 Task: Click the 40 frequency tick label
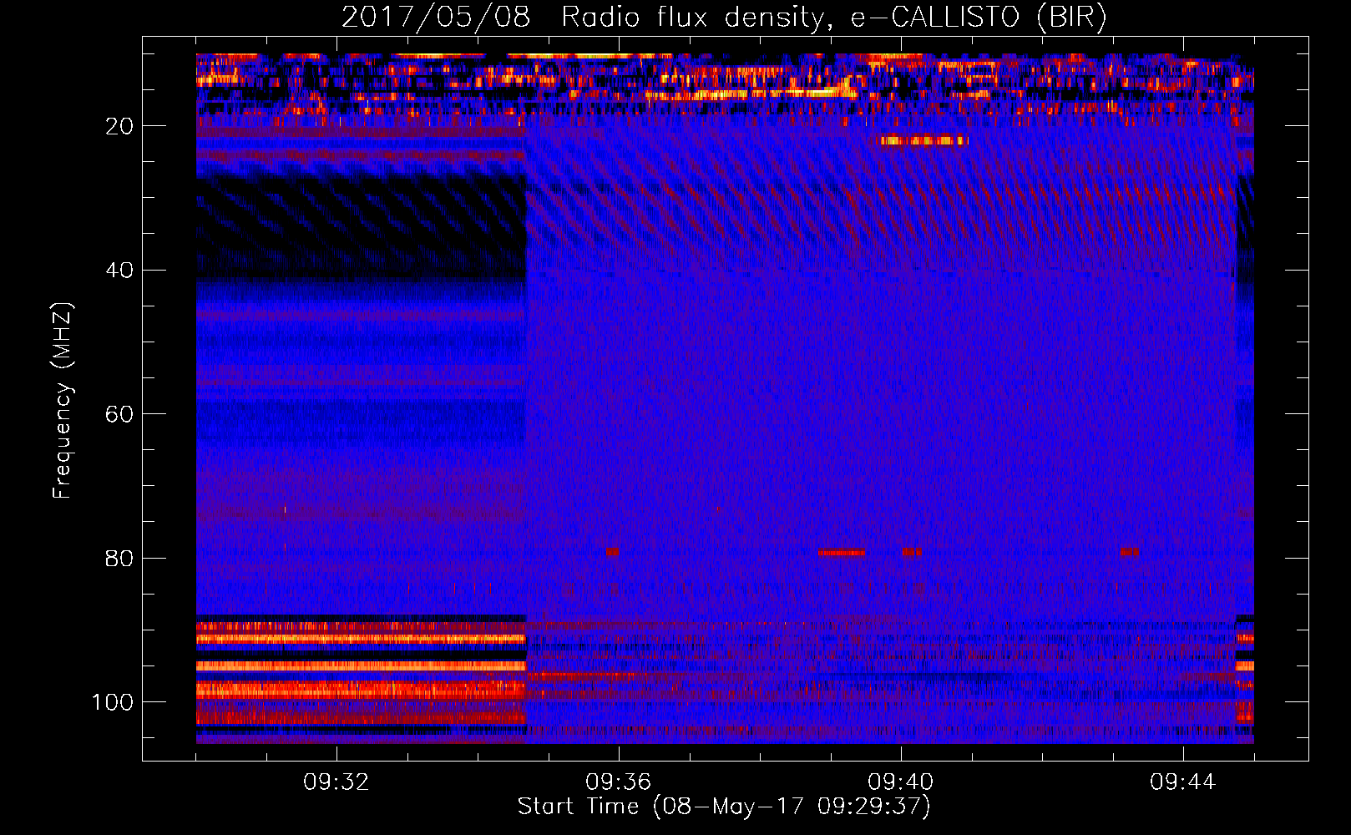point(119,271)
